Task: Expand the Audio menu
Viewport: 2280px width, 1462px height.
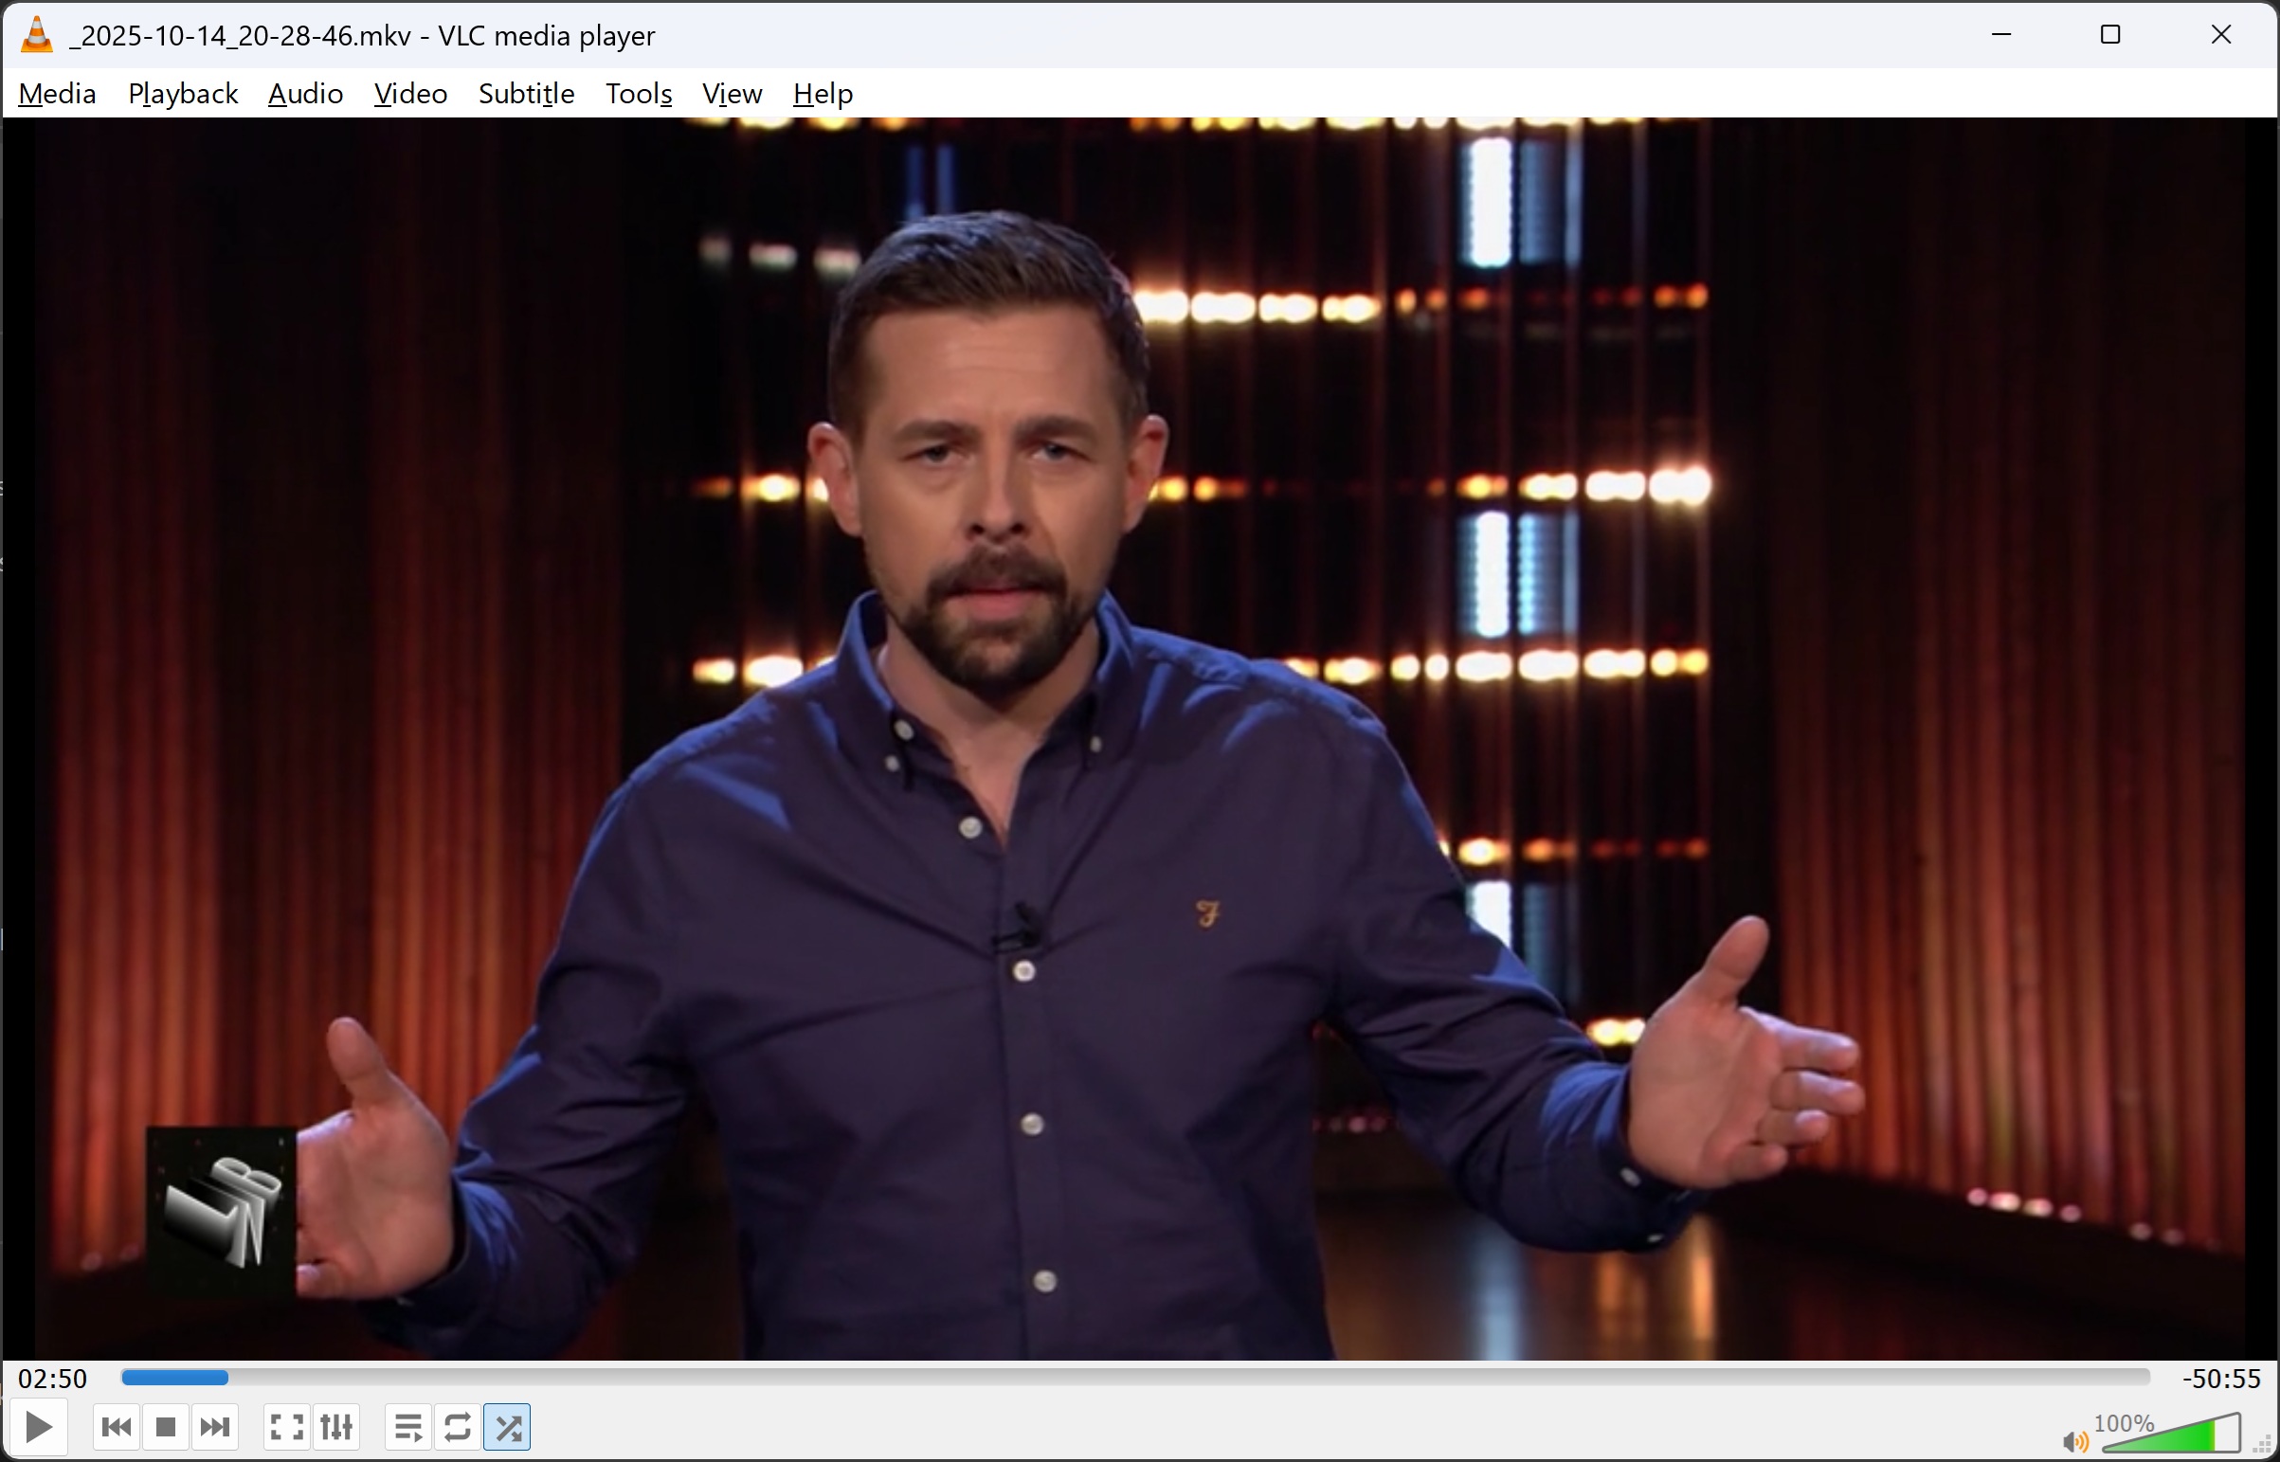Action: click(x=306, y=94)
